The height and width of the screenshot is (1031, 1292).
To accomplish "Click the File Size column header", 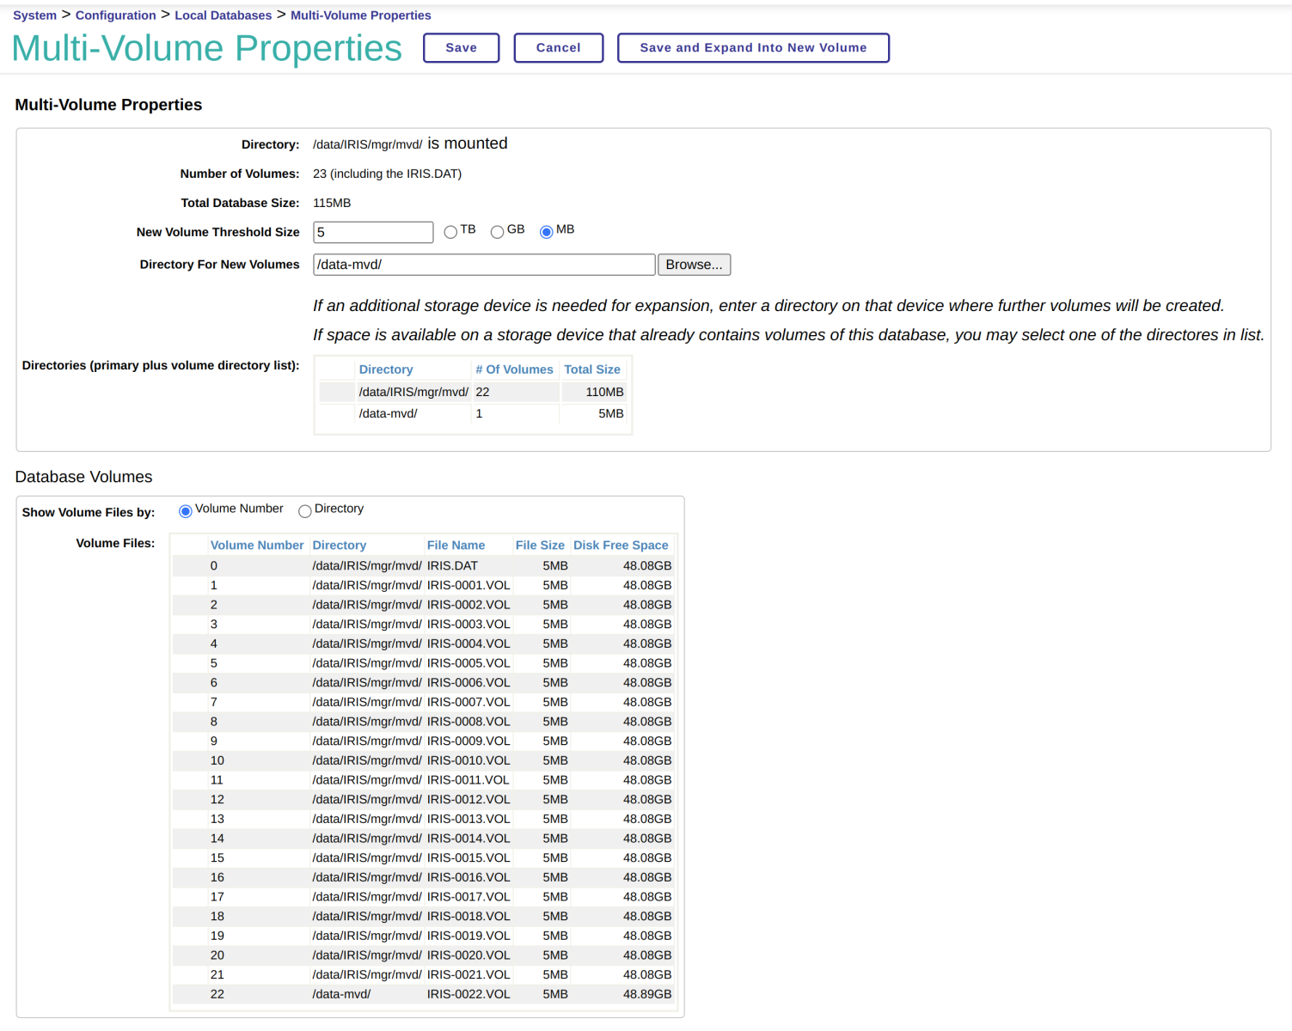I will point(539,546).
